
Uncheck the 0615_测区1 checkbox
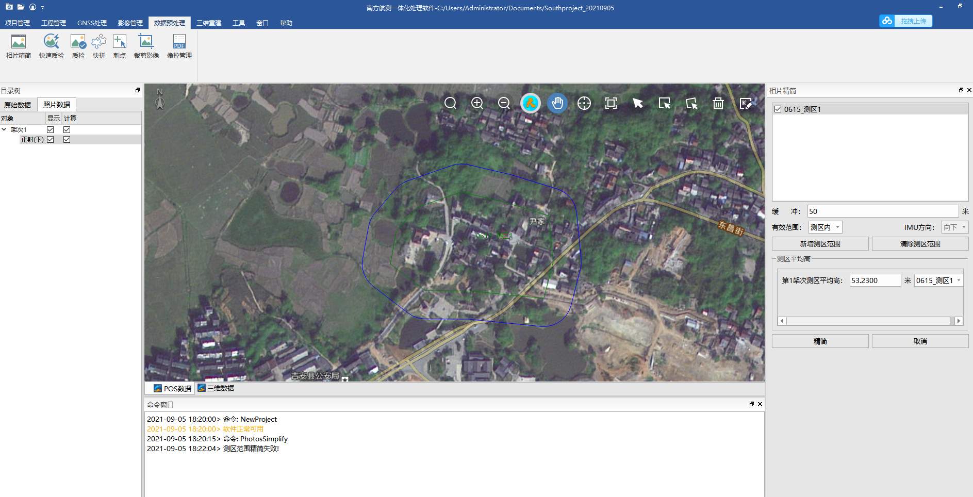tap(778, 109)
